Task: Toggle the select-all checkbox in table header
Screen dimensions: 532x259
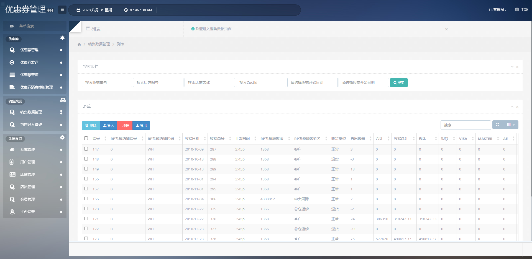Action: 86,138
